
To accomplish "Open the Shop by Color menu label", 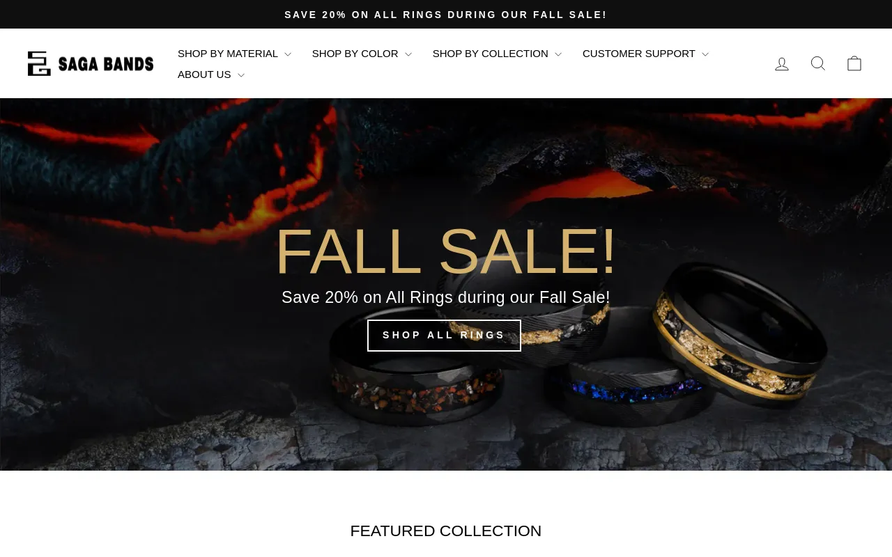I will [x=355, y=54].
